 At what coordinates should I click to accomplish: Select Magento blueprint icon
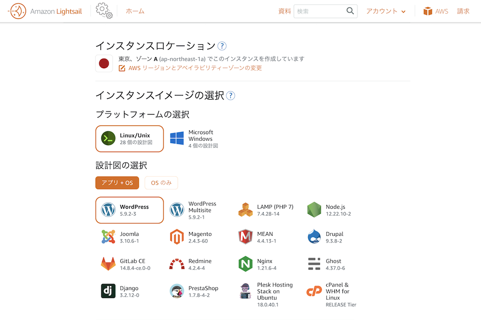point(177,237)
